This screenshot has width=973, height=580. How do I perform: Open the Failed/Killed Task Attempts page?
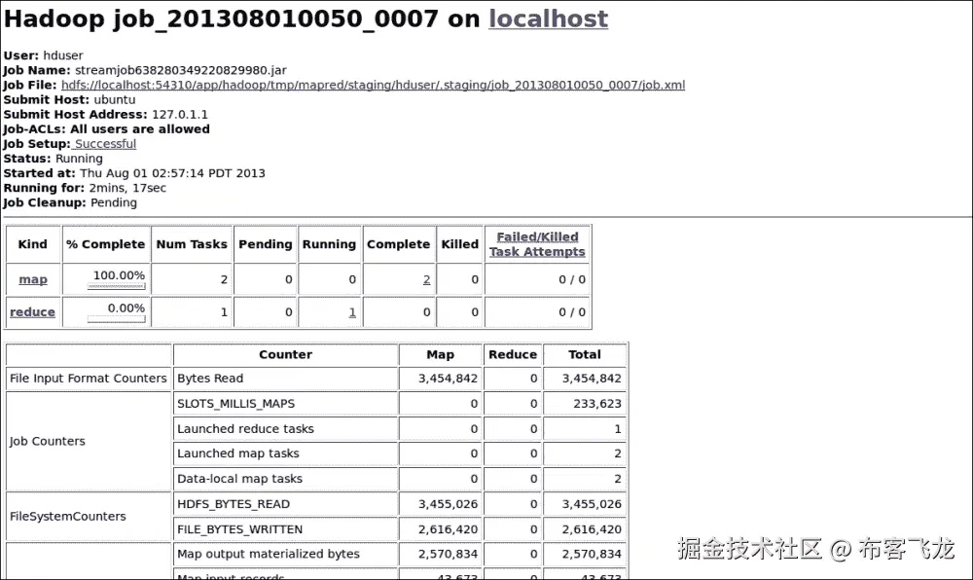pos(537,244)
